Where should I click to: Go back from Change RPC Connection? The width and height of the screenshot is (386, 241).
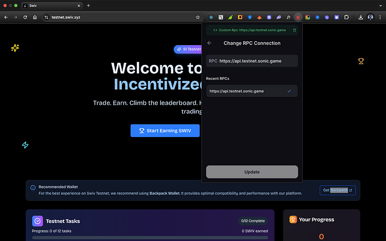(x=210, y=43)
